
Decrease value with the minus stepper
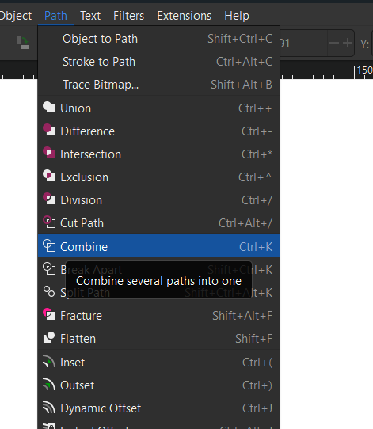click(334, 43)
